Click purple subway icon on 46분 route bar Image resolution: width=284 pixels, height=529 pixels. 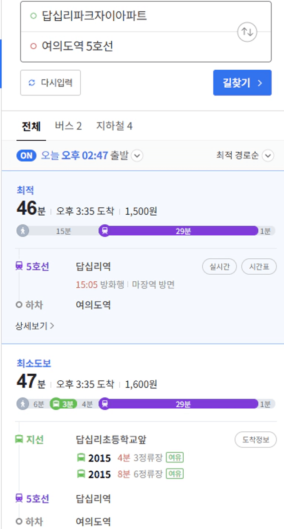(x=105, y=231)
